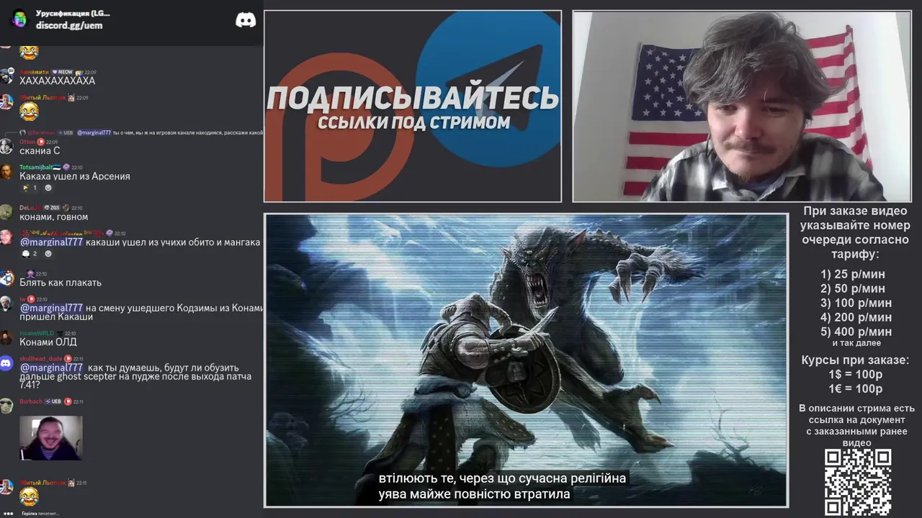Click the replied message preview mentioning @marginal777
922x518 pixels.
pos(141,132)
